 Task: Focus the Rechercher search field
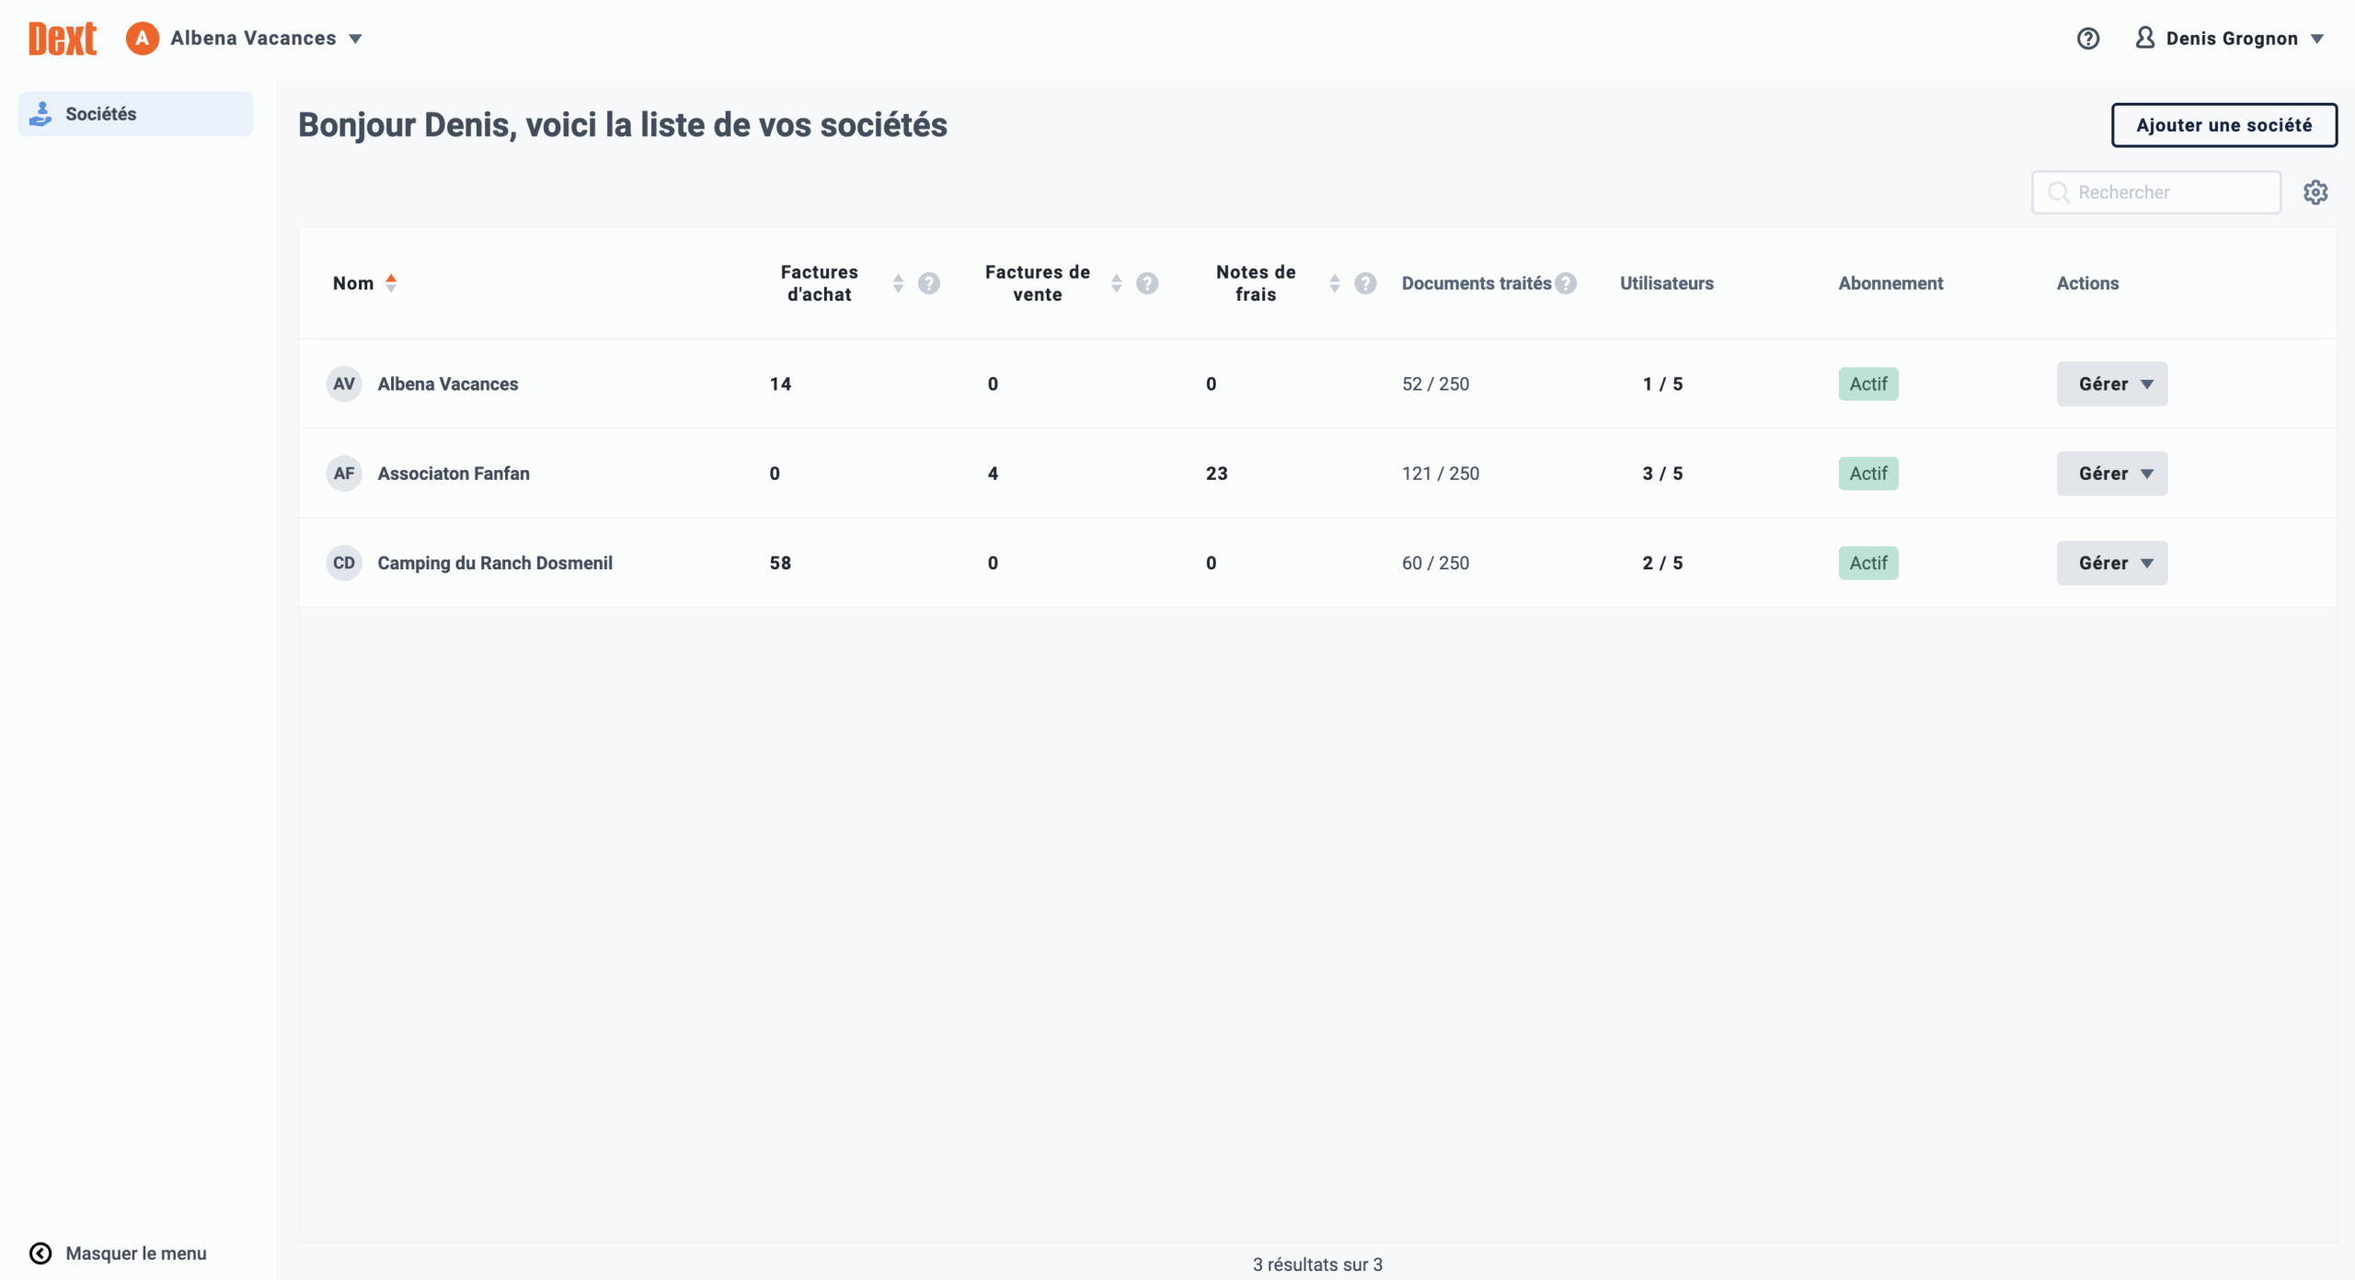pos(2156,192)
